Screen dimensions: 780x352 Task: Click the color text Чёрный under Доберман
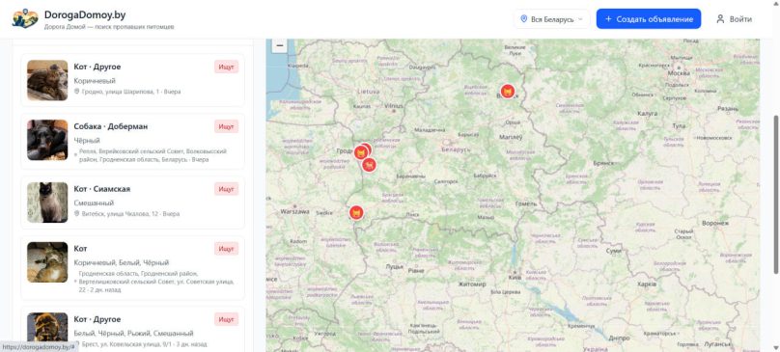pos(87,140)
